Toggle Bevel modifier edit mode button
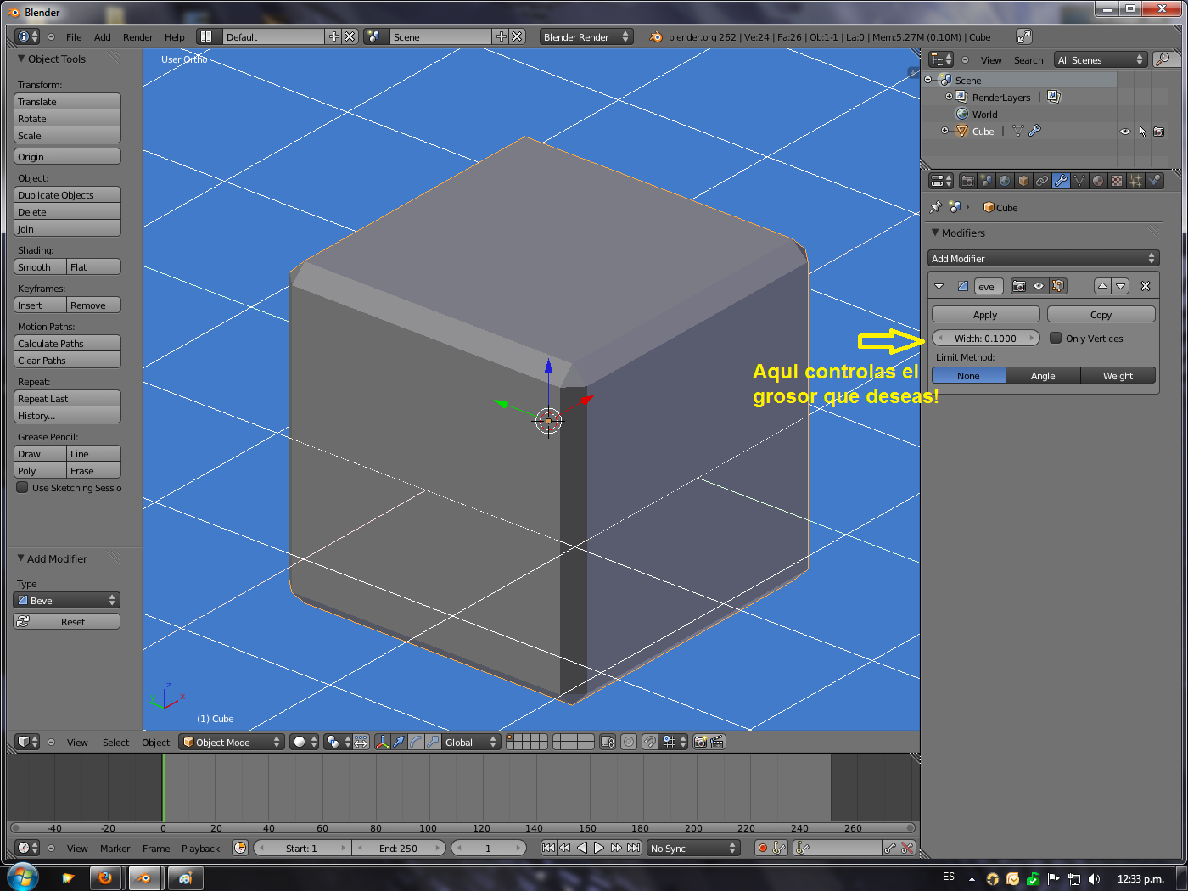 (x=1057, y=286)
